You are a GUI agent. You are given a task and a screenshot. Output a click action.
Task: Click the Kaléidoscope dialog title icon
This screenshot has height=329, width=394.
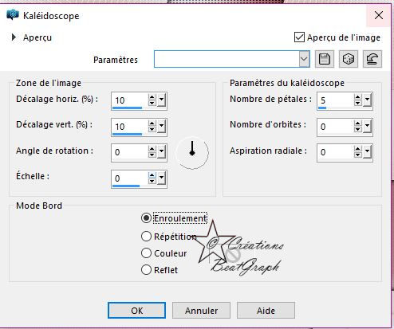coord(13,15)
